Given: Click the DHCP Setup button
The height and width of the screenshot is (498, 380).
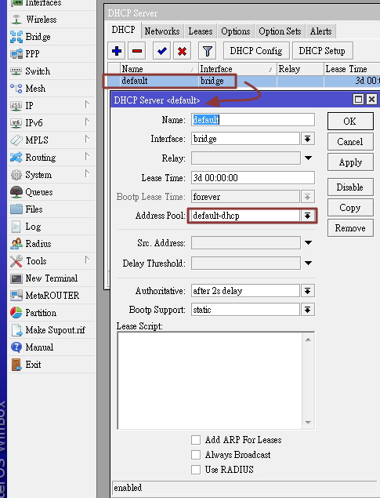Looking at the screenshot, I should tap(322, 51).
